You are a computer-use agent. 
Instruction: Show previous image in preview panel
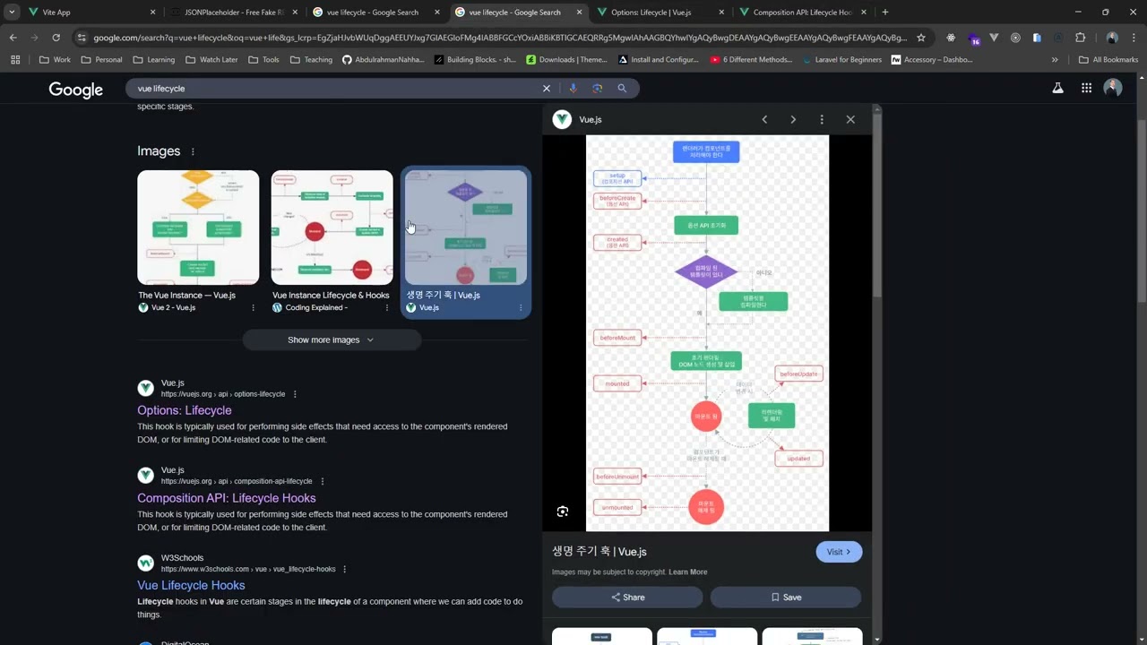tap(764, 119)
